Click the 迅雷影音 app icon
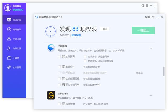The image size is (168, 112). pos(51,48)
